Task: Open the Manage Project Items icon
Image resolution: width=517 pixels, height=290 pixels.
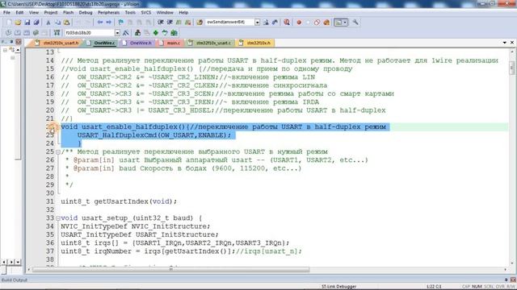Action: pyautogui.click(x=138, y=33)
